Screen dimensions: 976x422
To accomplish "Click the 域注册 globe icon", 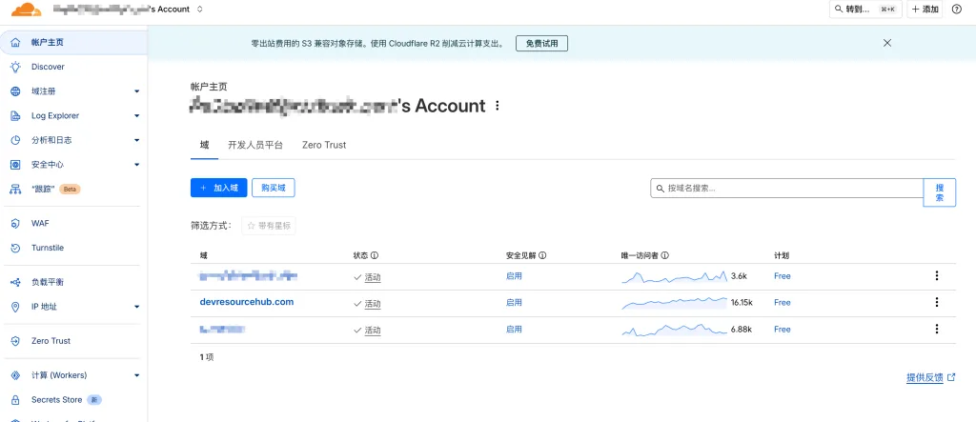I will [x=15, y=91].
